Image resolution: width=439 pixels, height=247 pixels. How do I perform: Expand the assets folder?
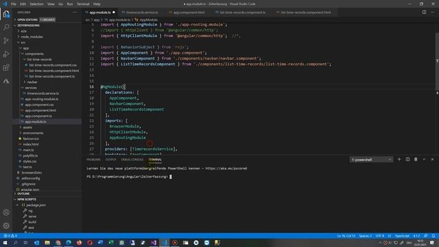27,127
